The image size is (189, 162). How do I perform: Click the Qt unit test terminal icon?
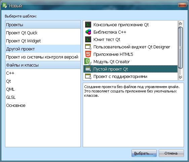point(88,40)
